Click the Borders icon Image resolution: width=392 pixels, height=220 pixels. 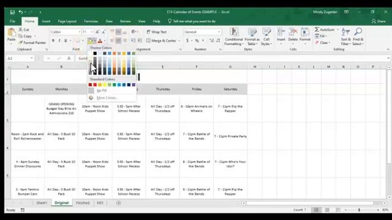pyautogui.click(x=78, y=41)
